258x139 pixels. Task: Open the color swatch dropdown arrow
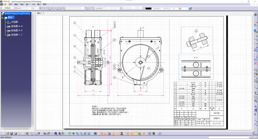click(153, 9)
